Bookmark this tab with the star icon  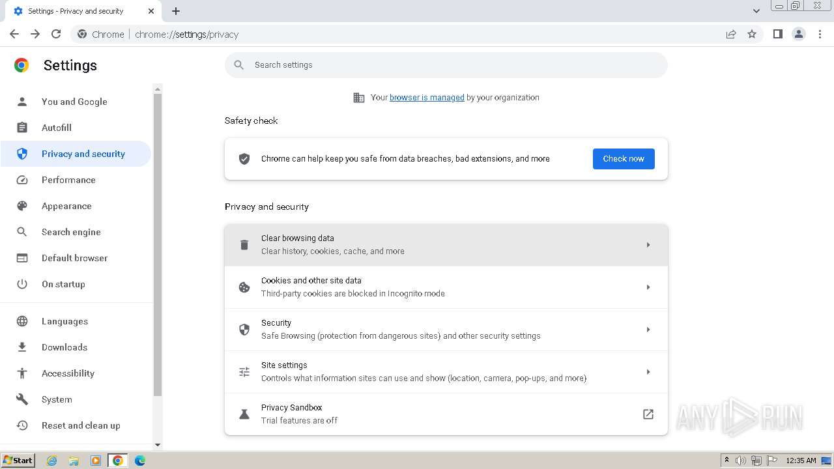click(x=752, y=34)
